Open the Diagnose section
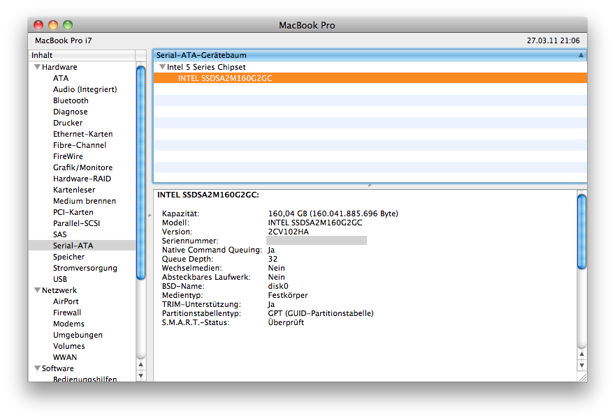This screenshot has width=615, height=420. click(71, 112)
